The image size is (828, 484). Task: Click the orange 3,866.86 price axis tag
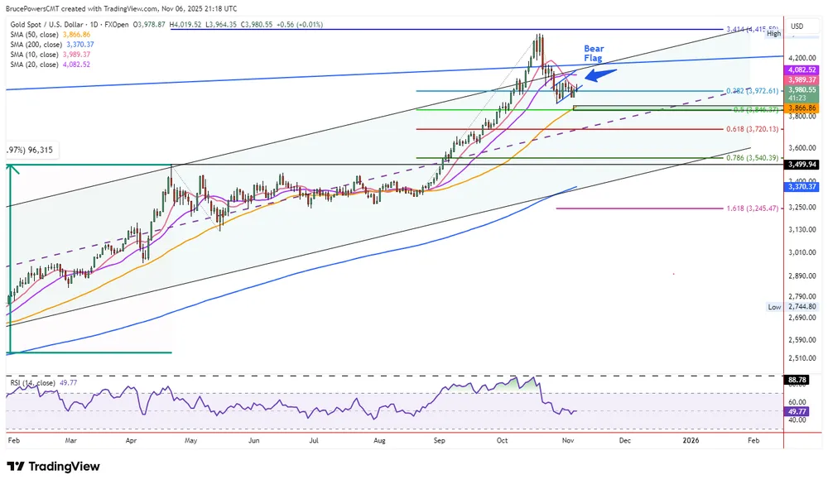click(x=802, y=108)
